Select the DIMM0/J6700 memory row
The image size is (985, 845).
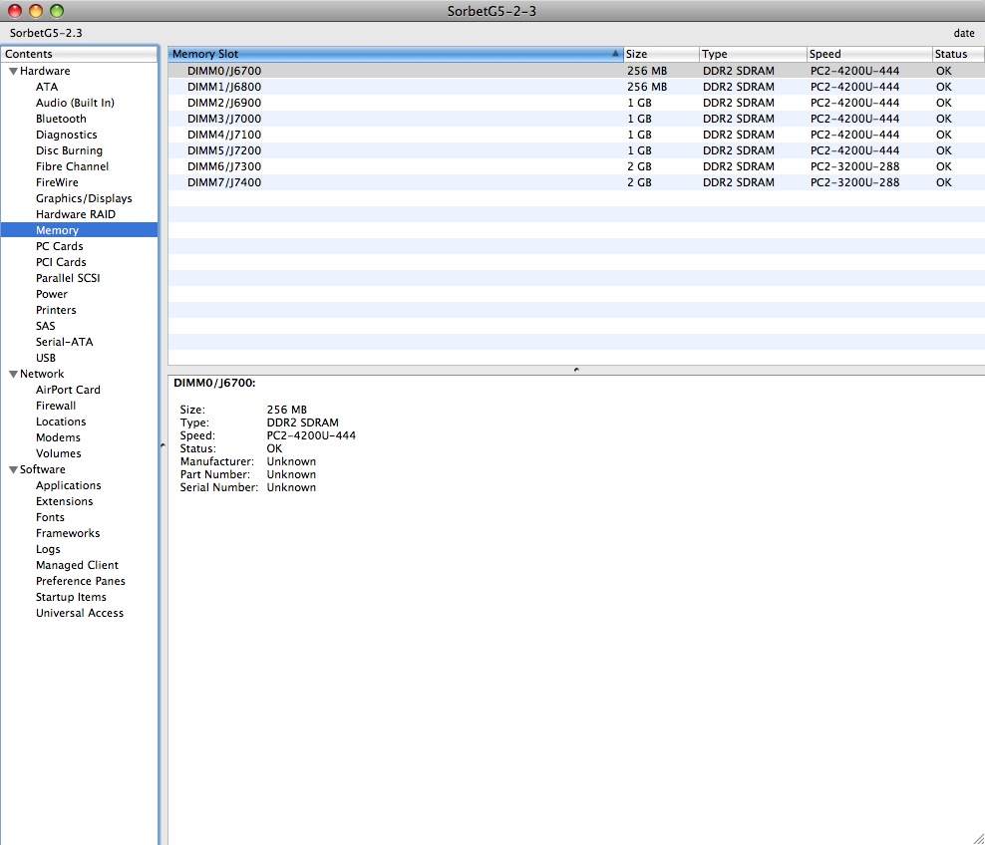coord(576,71)
